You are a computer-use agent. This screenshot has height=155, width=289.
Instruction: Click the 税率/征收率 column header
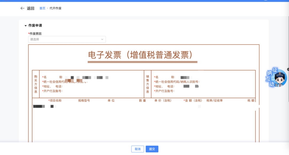tap(215, 101)
